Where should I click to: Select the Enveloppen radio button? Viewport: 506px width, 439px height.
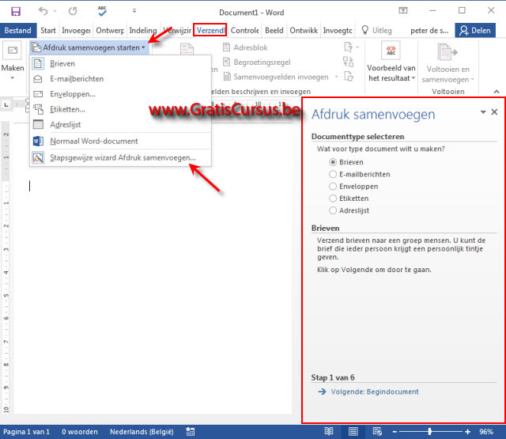pos(333,186)
